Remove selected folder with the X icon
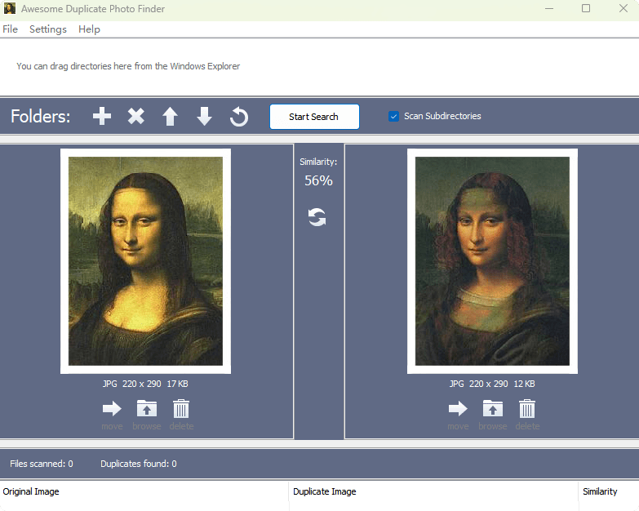The width and height of the screenshot is (639, 511). pyautogui.click(x=135, y=117)
